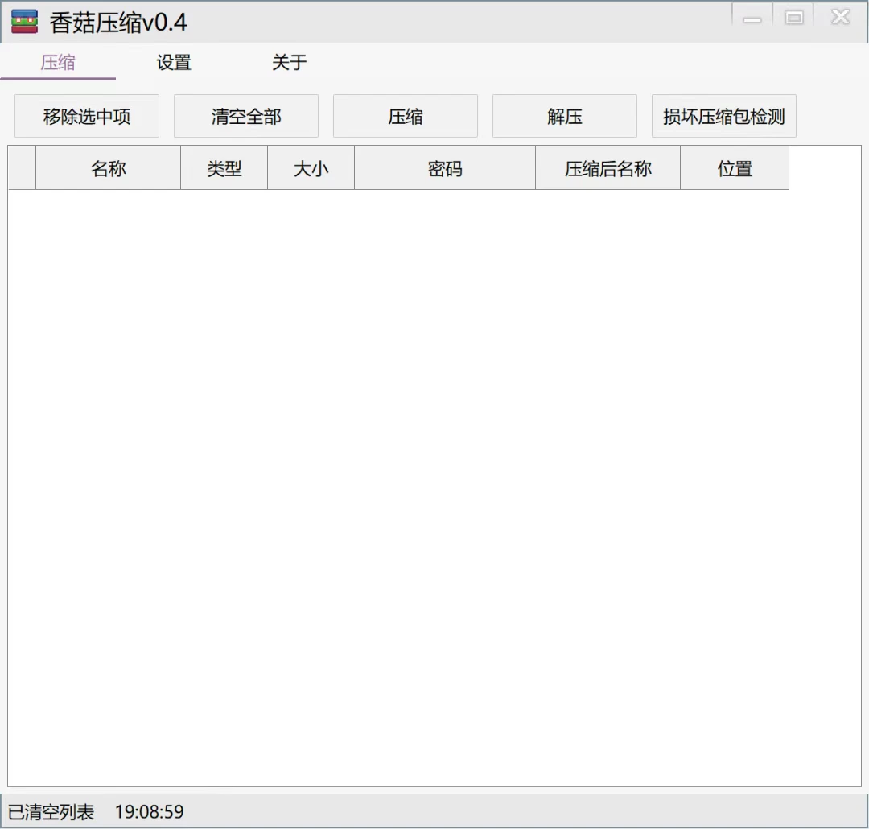Click the 压缩后名称 column header
This screenshot has height=829, width=869.
607,167
